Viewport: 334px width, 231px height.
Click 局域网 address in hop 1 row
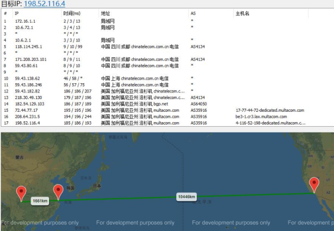[107, 21]
